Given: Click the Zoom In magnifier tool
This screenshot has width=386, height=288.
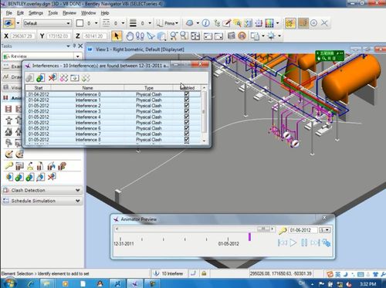Looking at the screenshot, I should 174,36.
